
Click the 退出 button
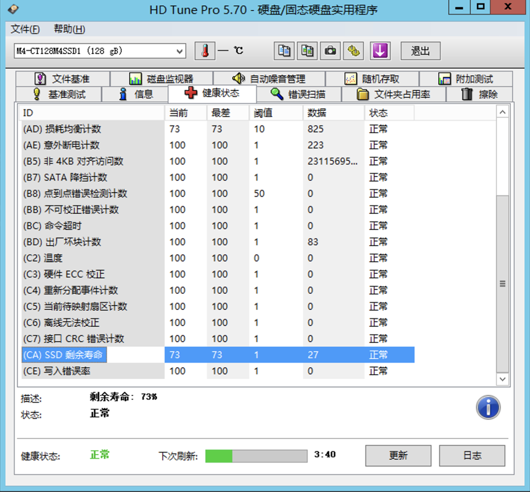tap(420, 51)
